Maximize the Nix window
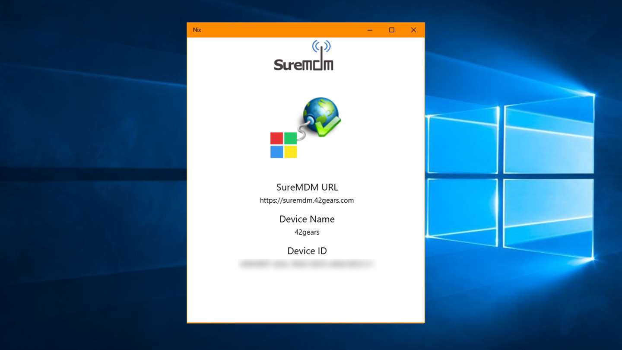This screenshot has width=622, height=350. point(392,30)
